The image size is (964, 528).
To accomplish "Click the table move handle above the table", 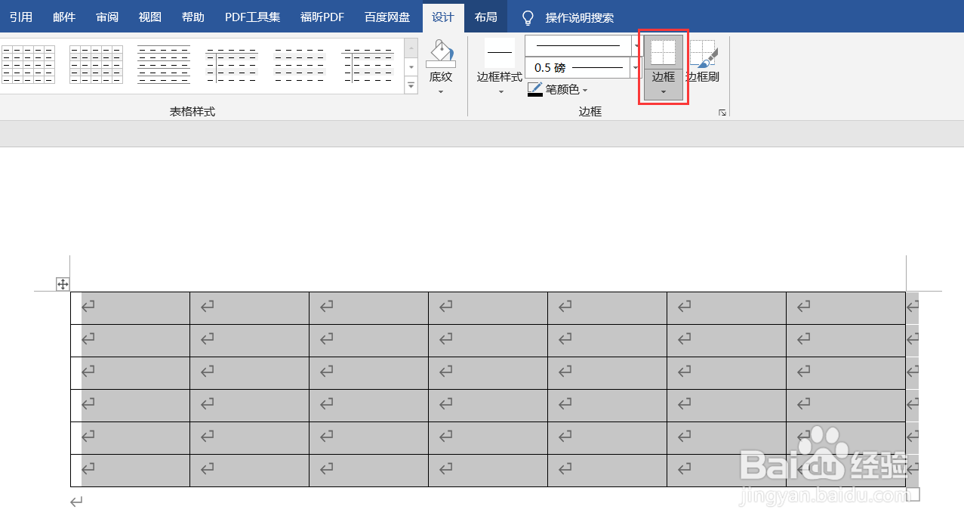I will (63, 283).
